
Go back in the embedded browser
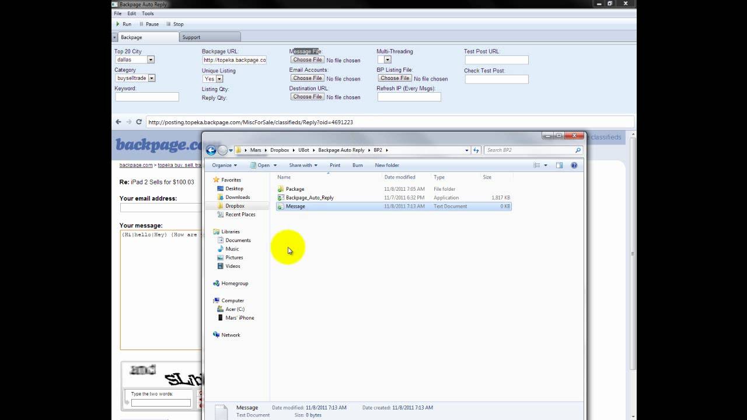tap(118, 122)
